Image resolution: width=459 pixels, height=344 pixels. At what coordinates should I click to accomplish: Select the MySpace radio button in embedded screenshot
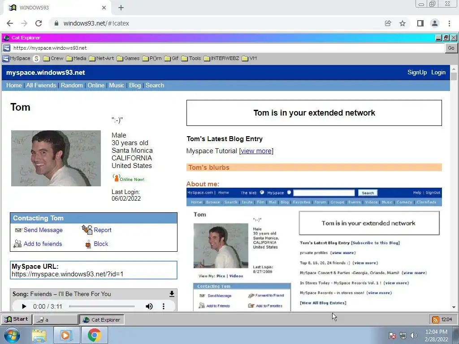click(289, 193)
